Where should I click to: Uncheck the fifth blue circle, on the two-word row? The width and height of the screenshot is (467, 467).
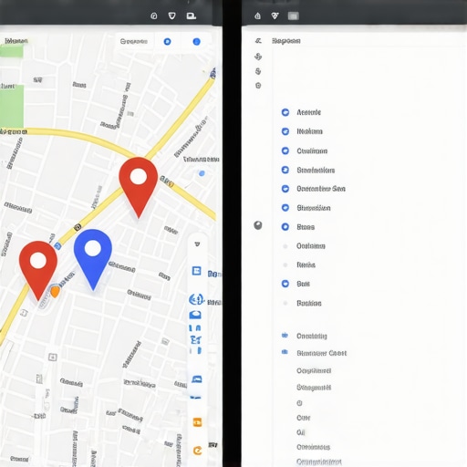(285, 189)
